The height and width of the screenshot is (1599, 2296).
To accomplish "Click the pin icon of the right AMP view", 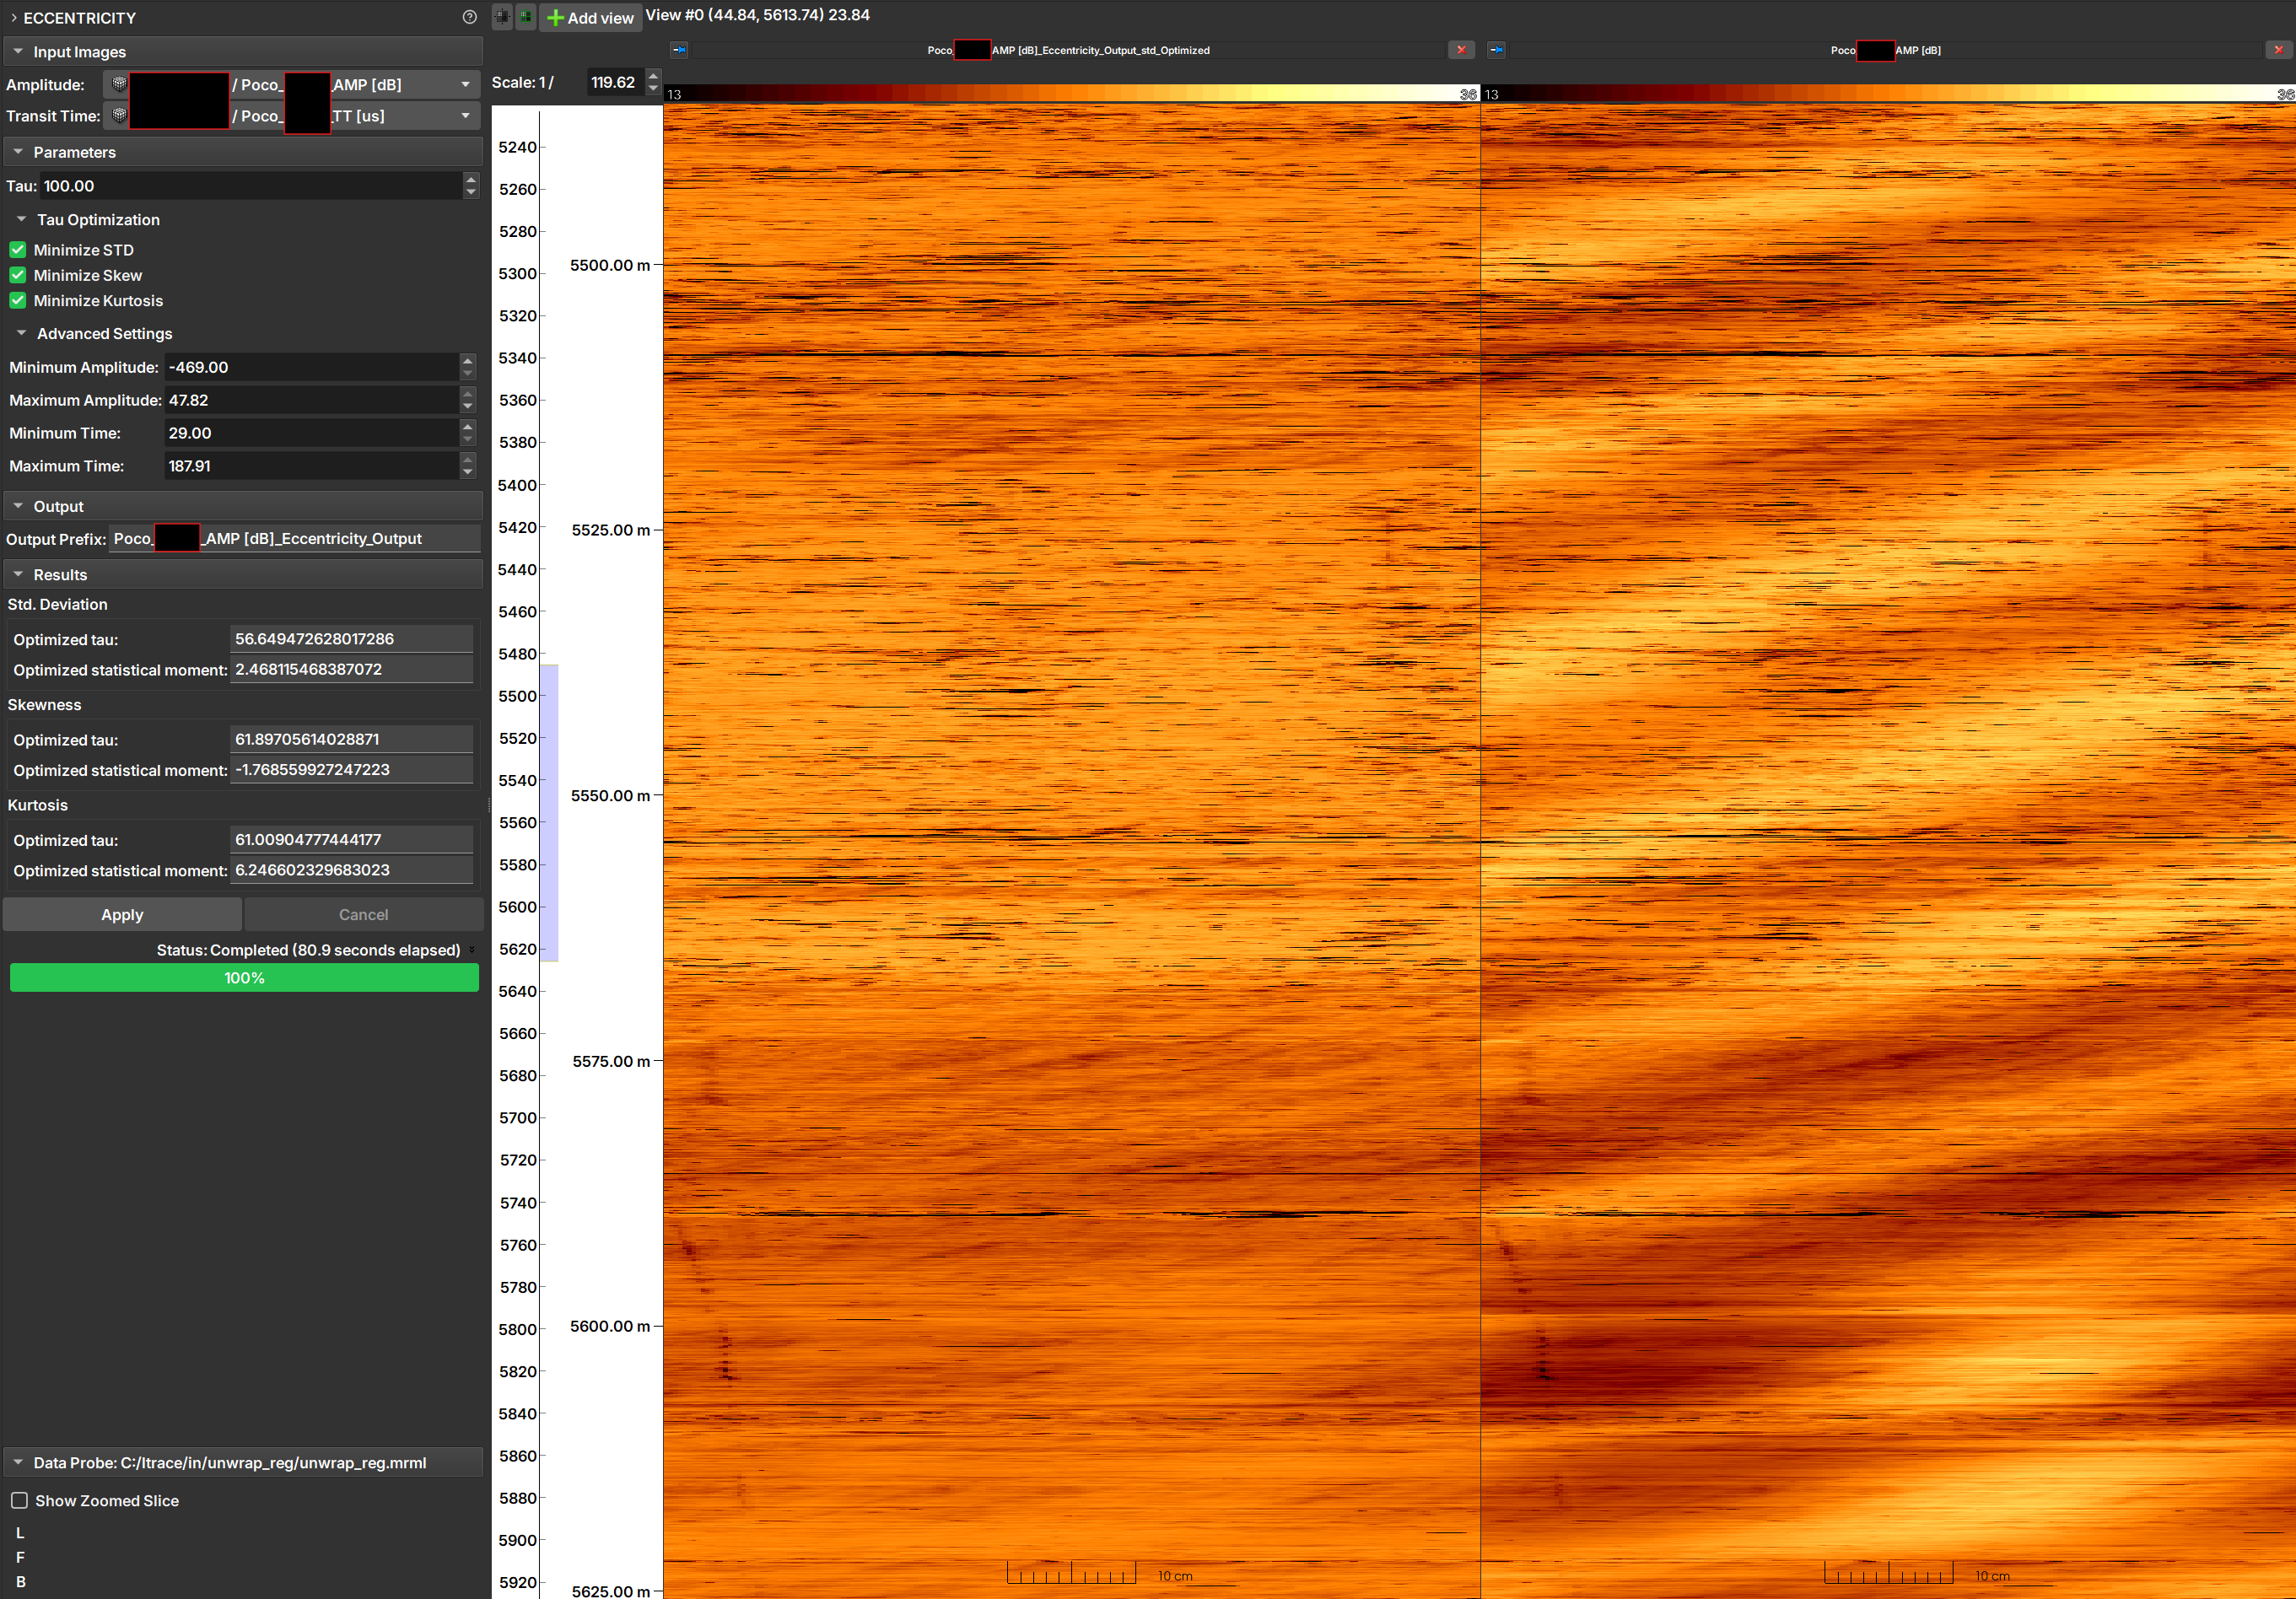I will 1496,50.
